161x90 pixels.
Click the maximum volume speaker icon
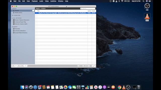[x=91, y=66]
